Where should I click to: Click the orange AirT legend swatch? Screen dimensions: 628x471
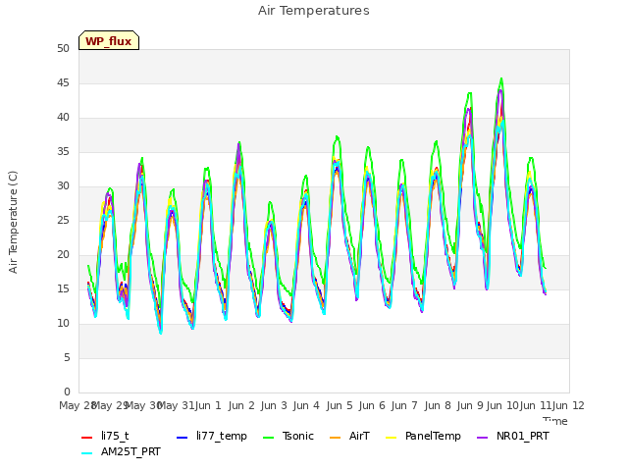click(x=336, y=437)
